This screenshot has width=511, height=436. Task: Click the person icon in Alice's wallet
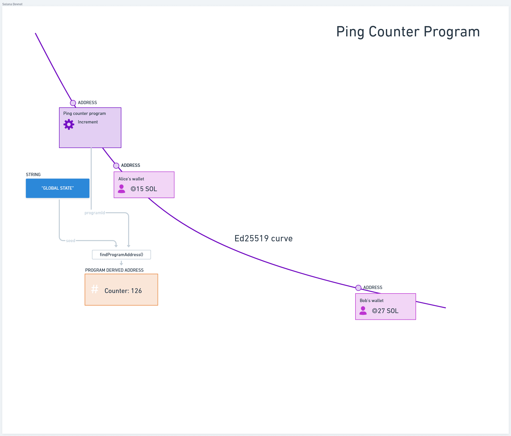pyautogui.click(x=122, y=189)
